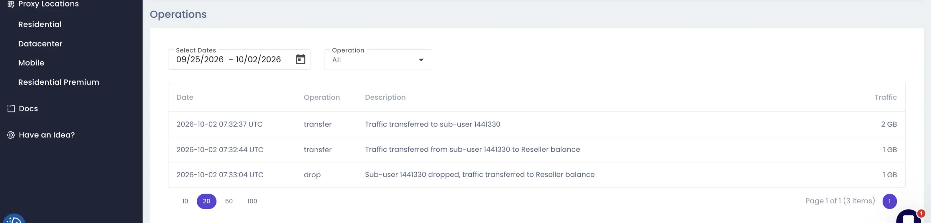Image resolution: width=931 pixels, height=223 pixels.
Task: Open Have an Idea? sidebar link
Action: pyautogui.click(x=47, y=135)
